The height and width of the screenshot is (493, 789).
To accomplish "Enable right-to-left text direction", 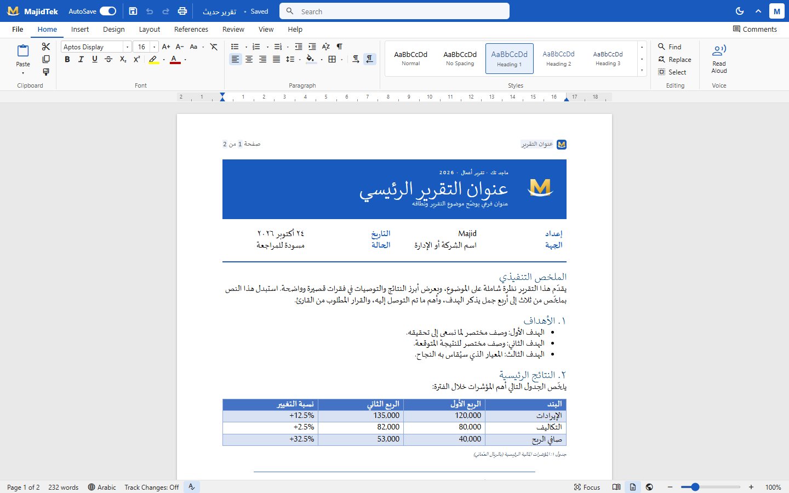I will click(x=370, y=59).
